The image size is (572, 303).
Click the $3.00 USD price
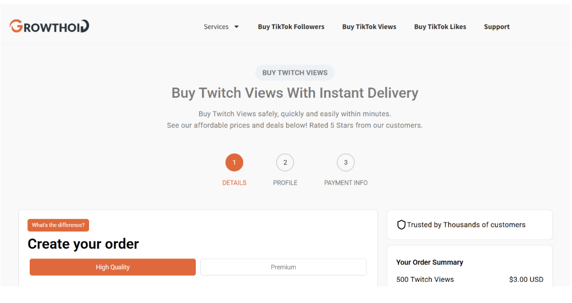click(526, 280)
